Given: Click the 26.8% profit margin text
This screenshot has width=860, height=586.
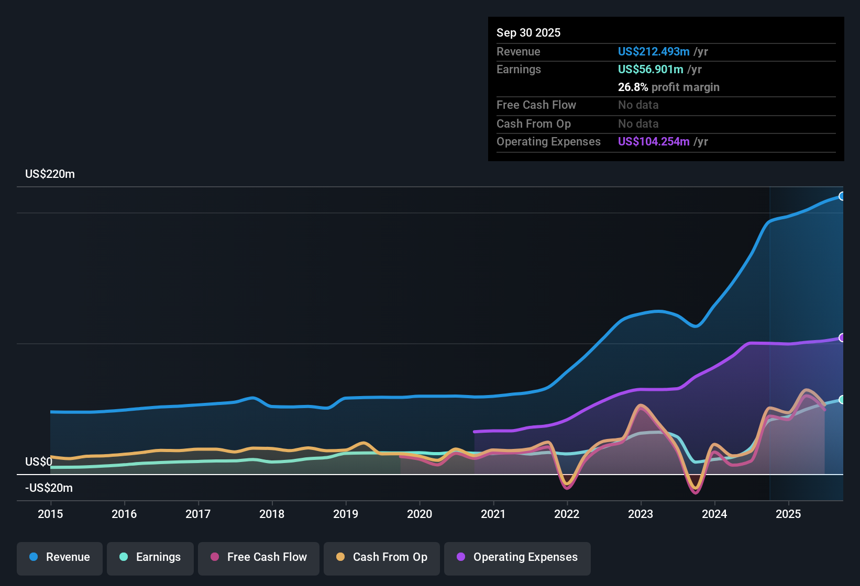Looking at the screenshot, I should [668, 87].
